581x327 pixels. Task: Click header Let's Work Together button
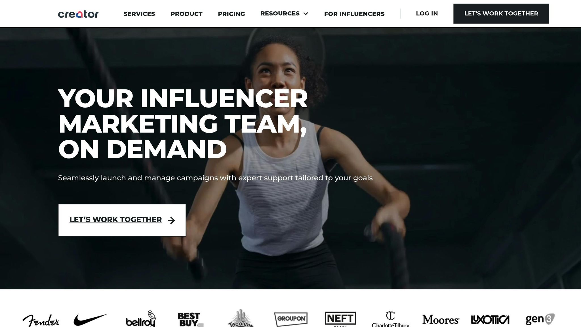click(501, 14)
